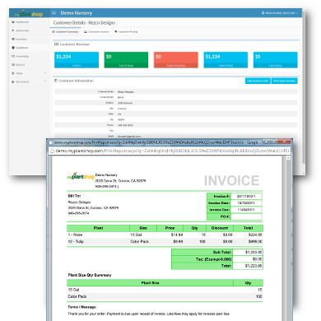The image size is (321, 321).
Task: Open the Welcome user dropdown in header
Action: click(279, 13)
